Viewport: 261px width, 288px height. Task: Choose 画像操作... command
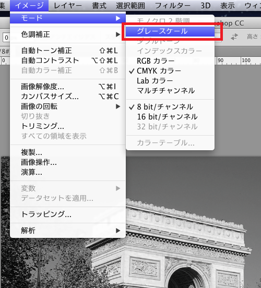click(x=68, y=162)
